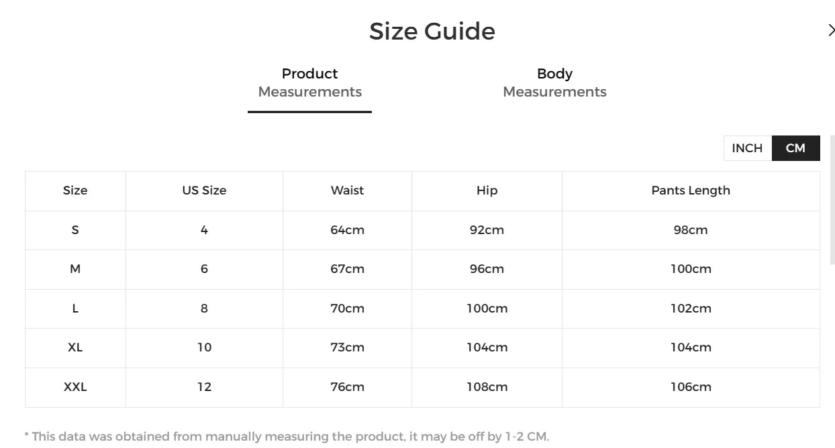
Task: Switch to the Product Measurements tab
Action: (309, 83)
